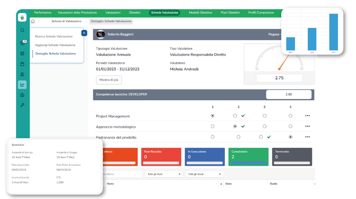Click the home breadcrumb icon

point(33,21)
